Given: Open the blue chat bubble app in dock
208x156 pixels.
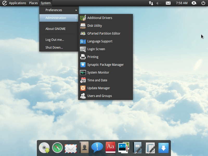Looking at the screenshot, I should [x=97, y=147].
